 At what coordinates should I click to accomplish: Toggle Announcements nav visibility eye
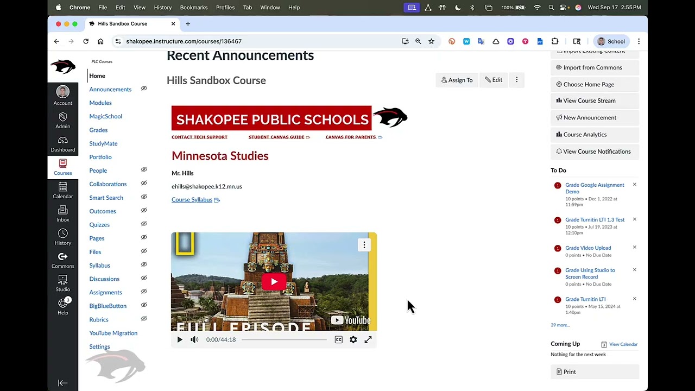144,89
